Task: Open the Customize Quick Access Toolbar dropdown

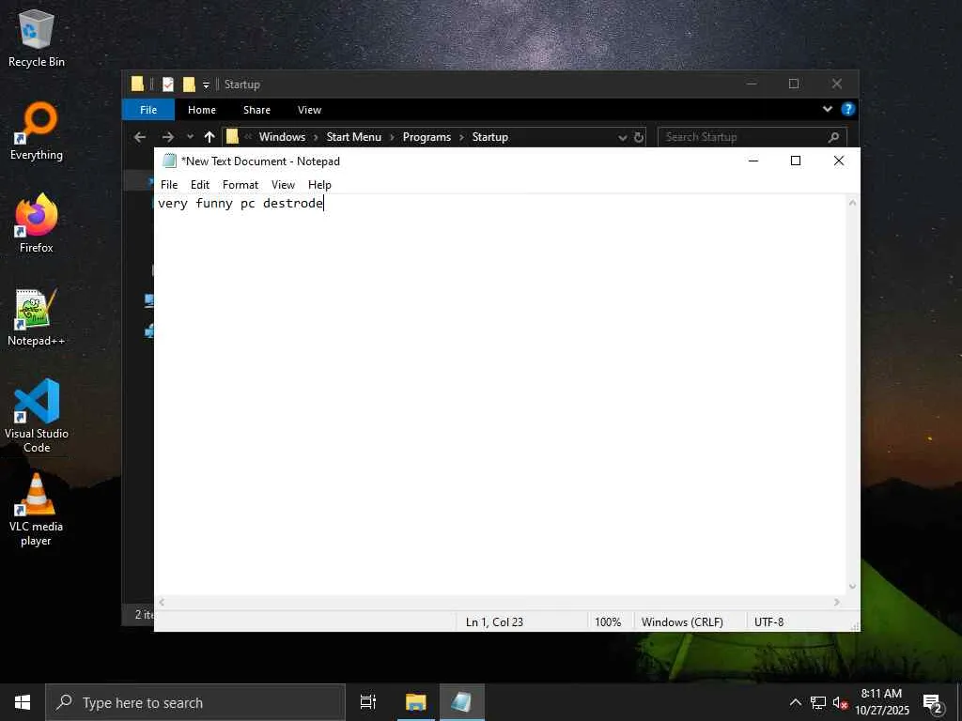Action: pos(206,84)
